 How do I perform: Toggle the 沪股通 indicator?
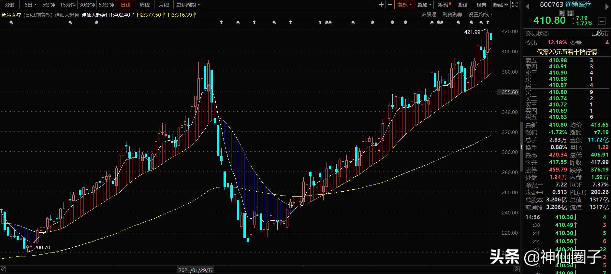tap(429, 15)
